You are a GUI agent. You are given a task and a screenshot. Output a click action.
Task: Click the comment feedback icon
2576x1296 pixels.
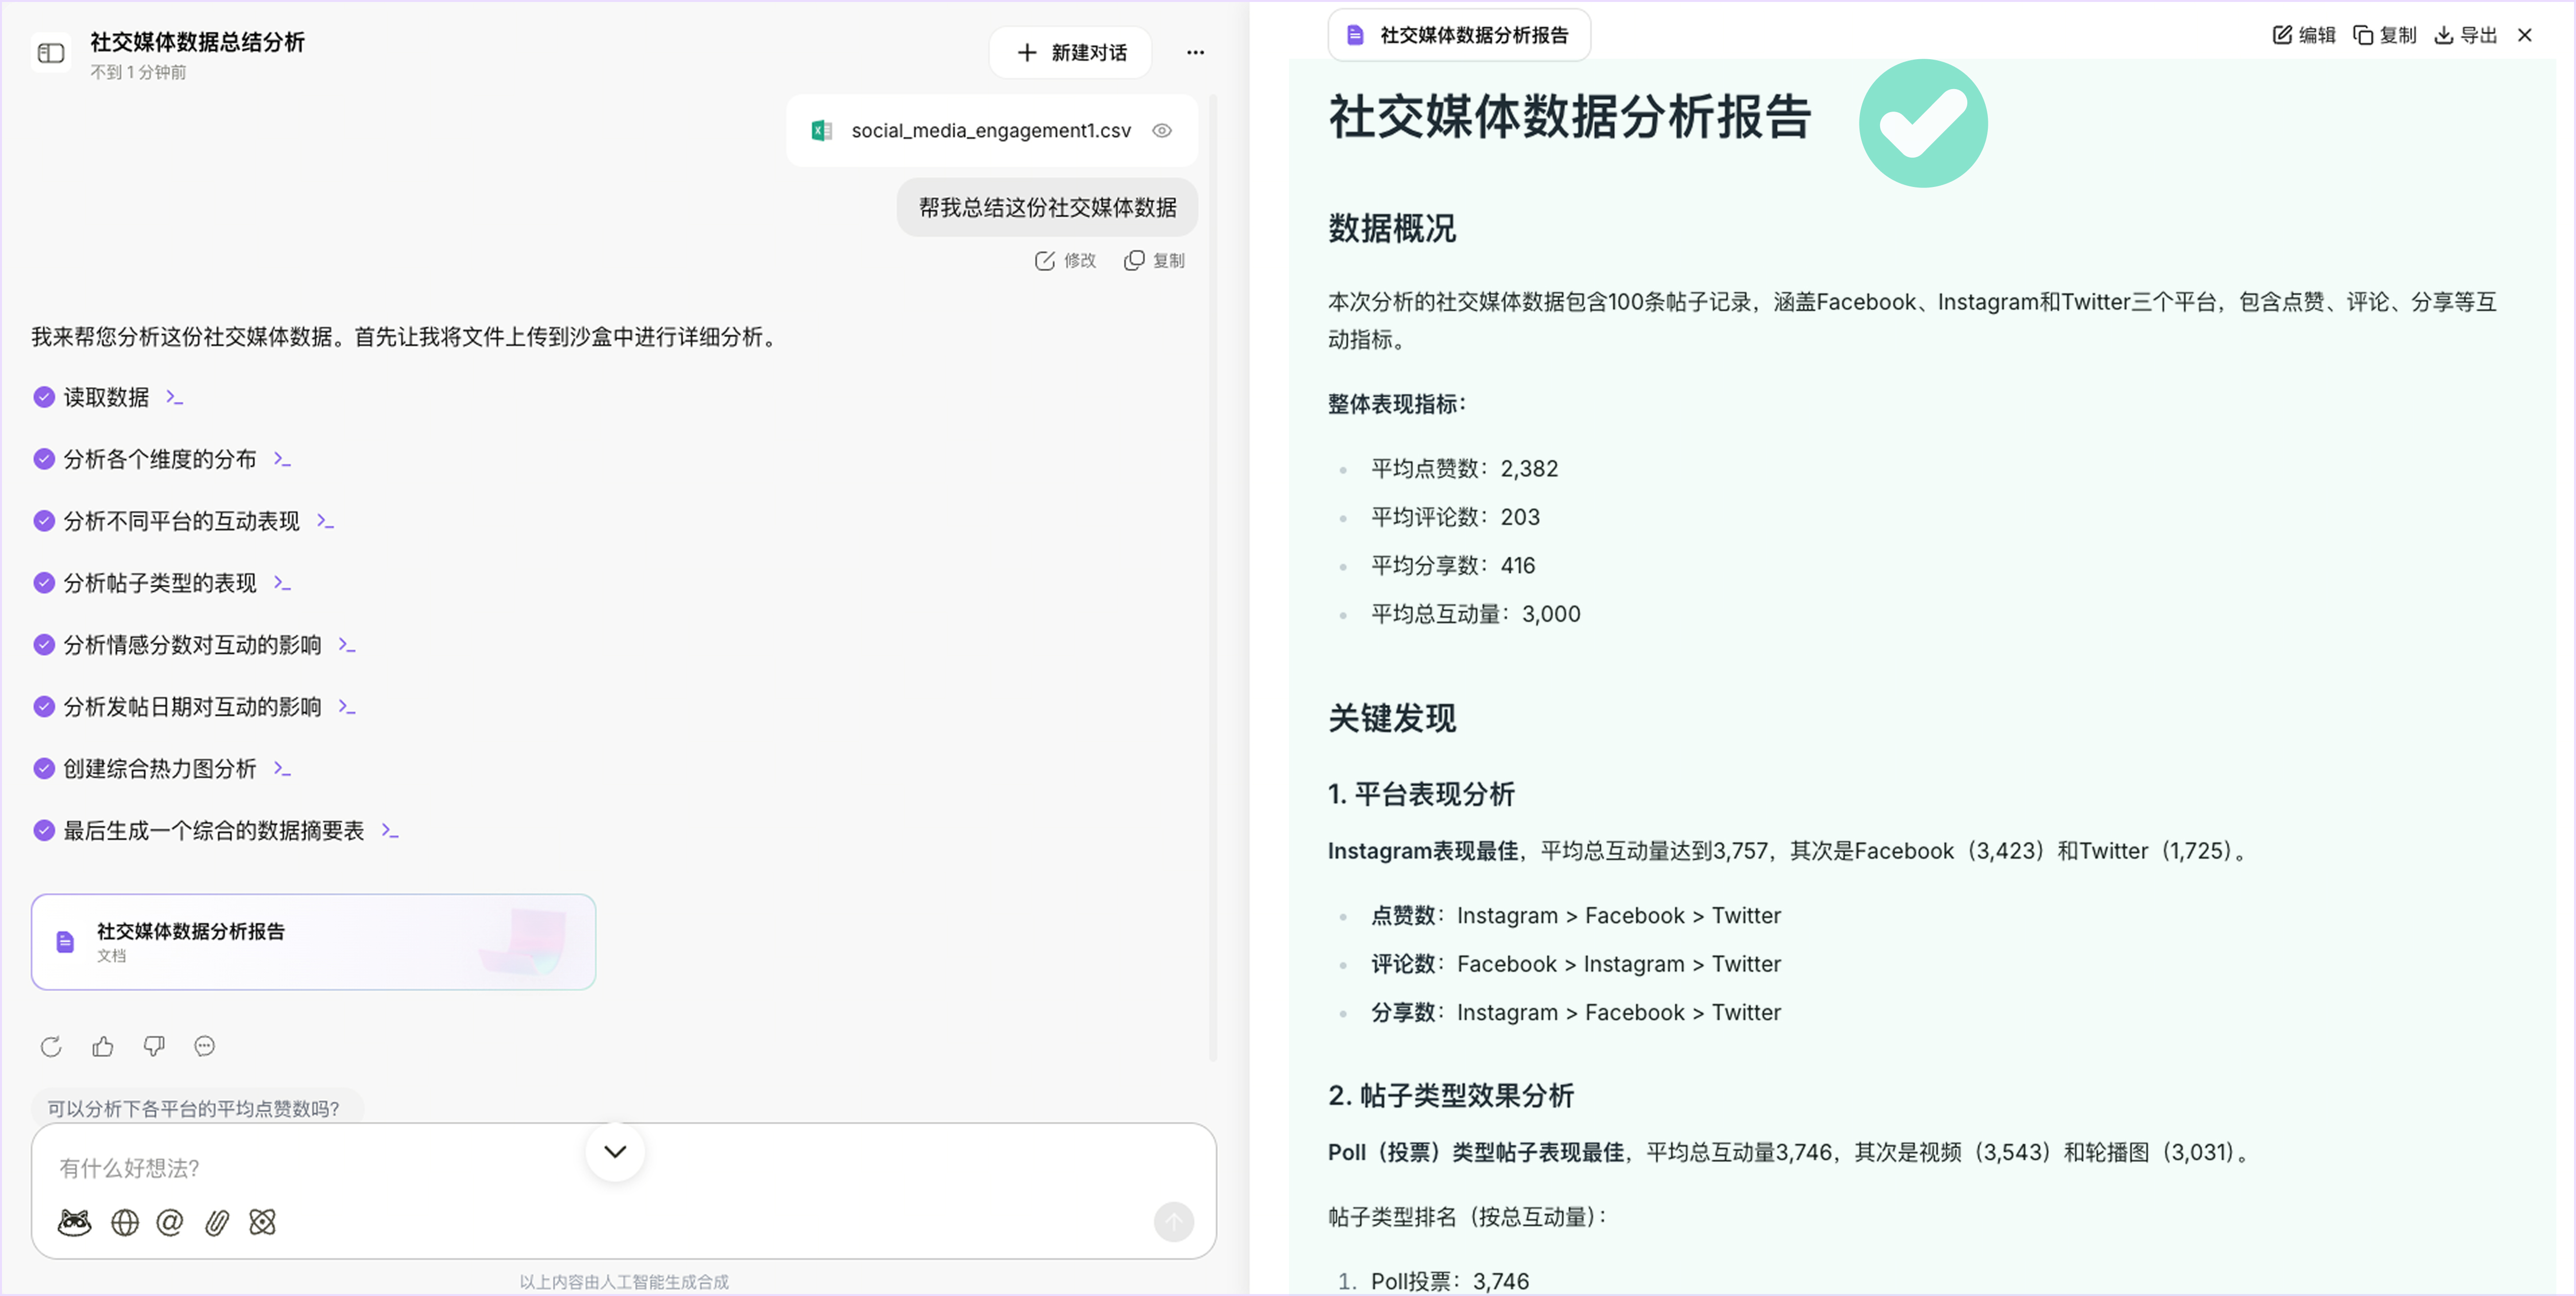pos(205,1046)
